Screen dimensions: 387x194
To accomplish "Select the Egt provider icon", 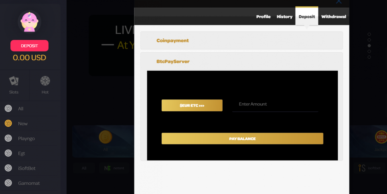I will click(x=8, y=153).
